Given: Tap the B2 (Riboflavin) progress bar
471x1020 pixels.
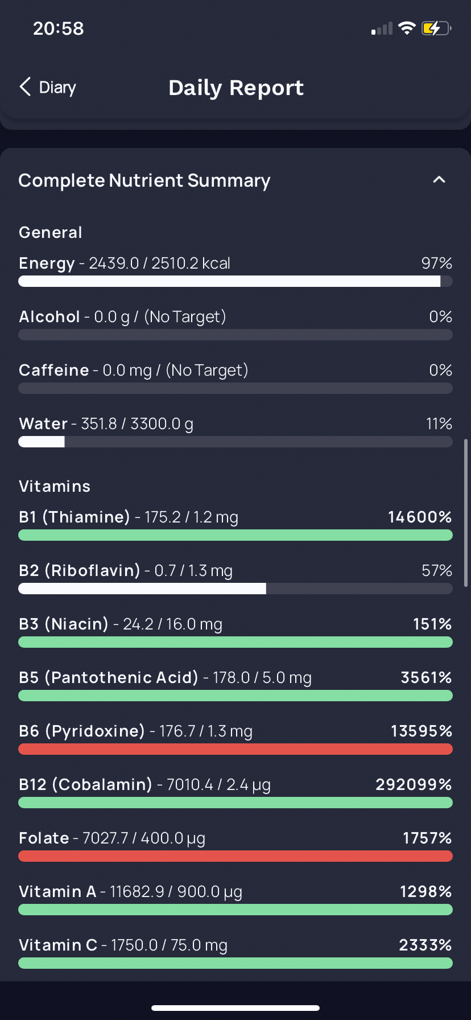Looking at the screenshot, I should [x=235, y=589].
